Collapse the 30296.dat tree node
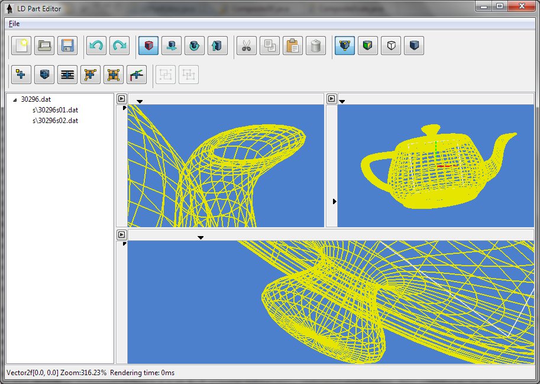This screenshot has height=384, width=540. (x=14, y=100)
